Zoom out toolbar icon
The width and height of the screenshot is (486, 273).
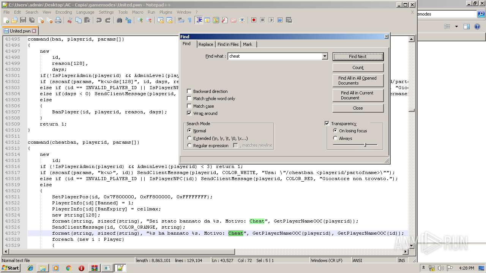[149, 20]
